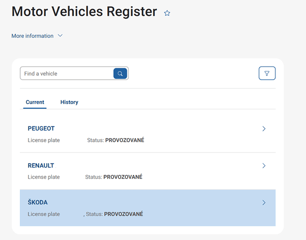Switch to the History tab
This screenshot has width=306, height=240.
click(x=69, y=102)
